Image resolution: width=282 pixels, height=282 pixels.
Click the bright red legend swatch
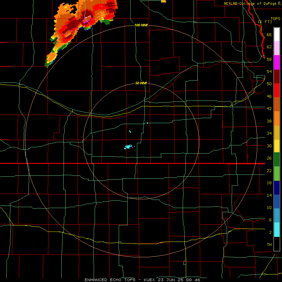277,90
